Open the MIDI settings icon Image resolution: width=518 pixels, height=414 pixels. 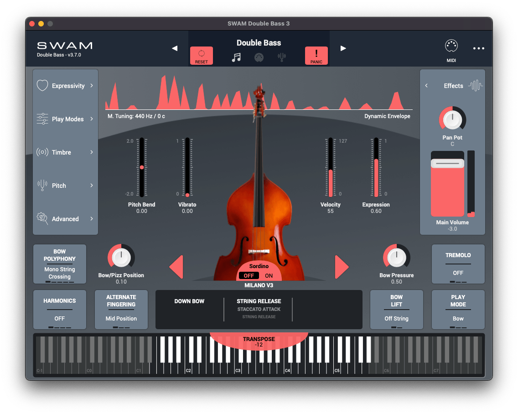coord(451,46)
